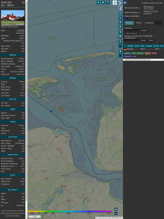Viewport: 164px width, 219px height.
Task: Open the map layer selector icon
Action: 115,2
